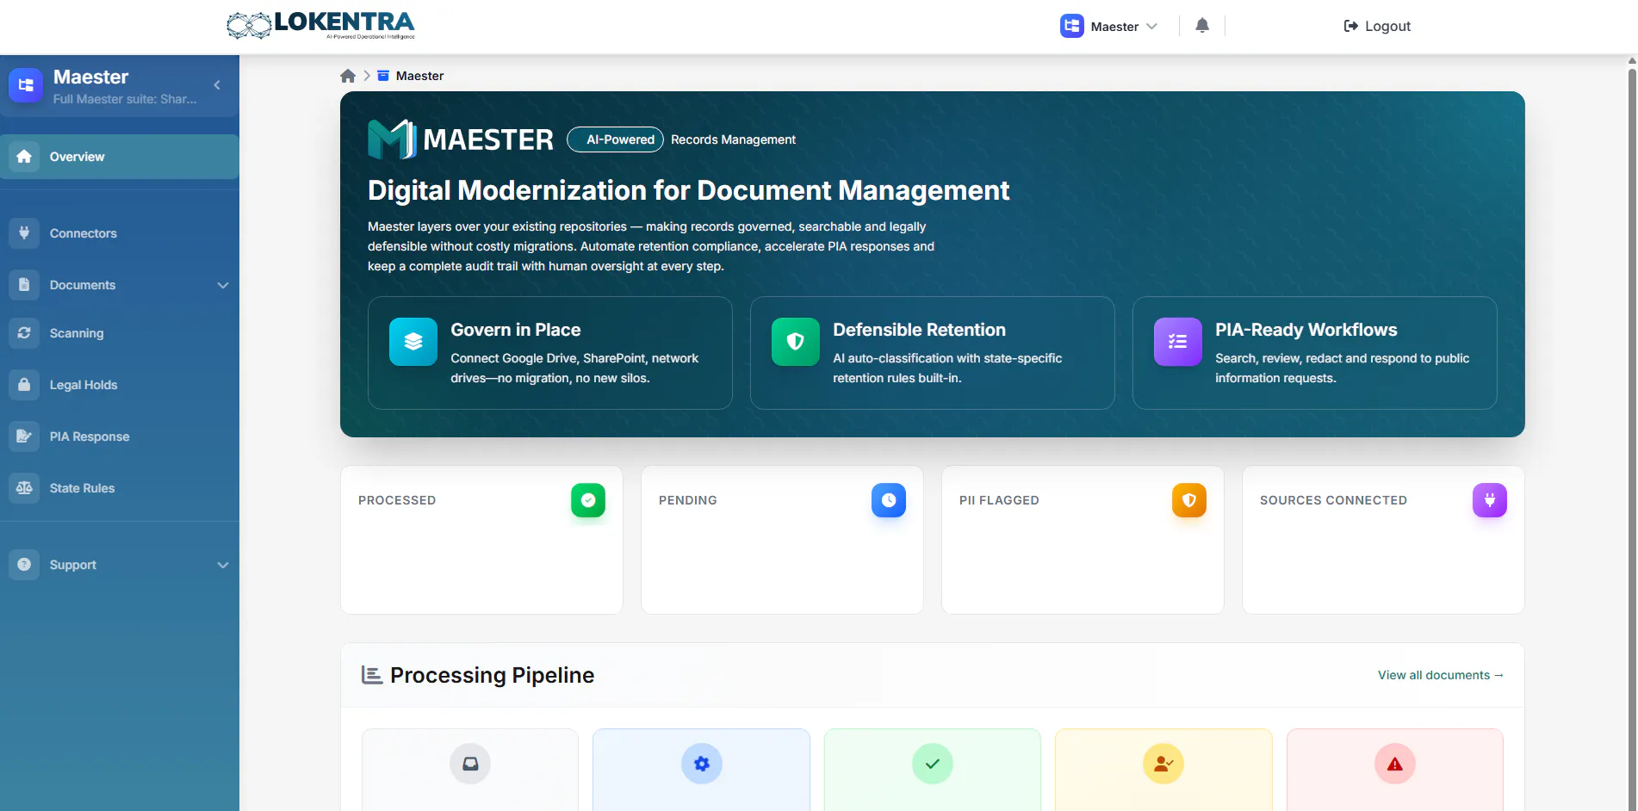Click the Records Management label
Image resolution: width=1638 pixels, height=811 pixels.
click(x=733, y=139)
